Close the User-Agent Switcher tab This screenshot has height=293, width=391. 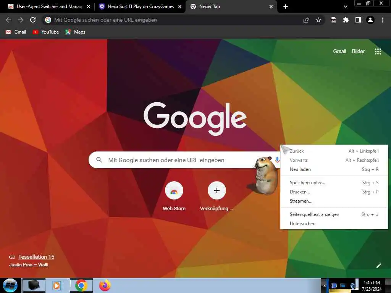click(89, 7)
